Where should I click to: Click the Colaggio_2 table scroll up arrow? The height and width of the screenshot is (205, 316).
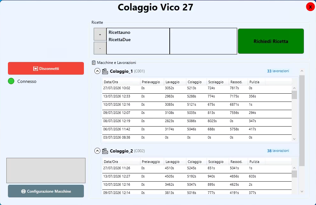point(294,168)
